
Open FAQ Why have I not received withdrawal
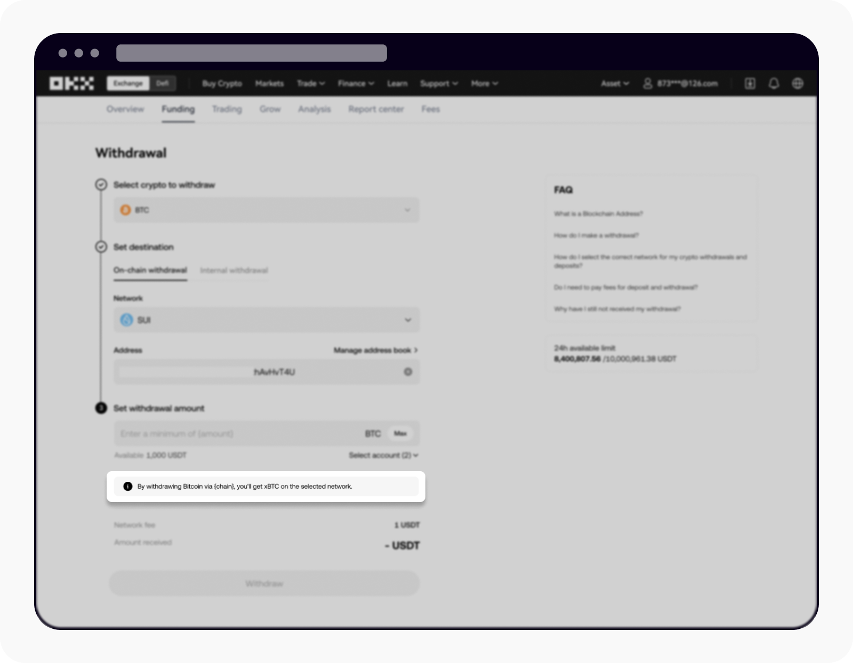pos(617,309)
